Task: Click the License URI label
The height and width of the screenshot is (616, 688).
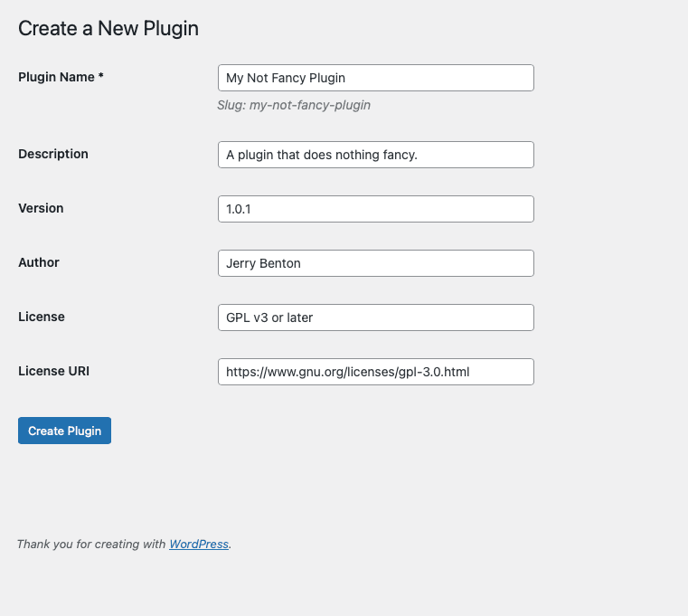Action: pos(53,371)
